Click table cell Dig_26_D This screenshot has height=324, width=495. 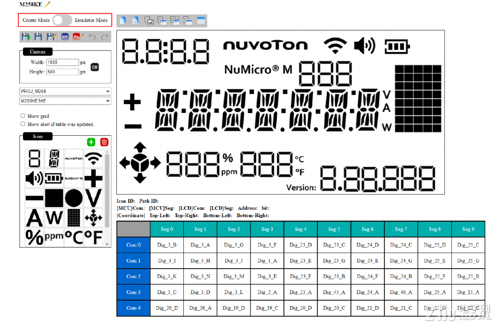[x=167, y=308]
